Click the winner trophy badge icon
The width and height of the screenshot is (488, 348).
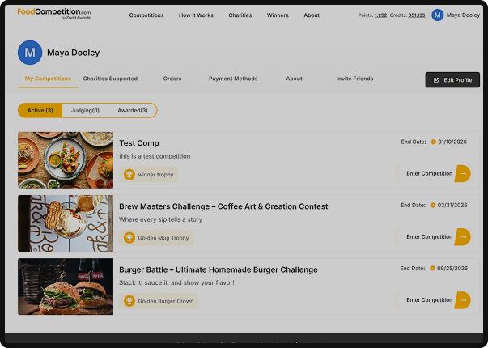click(129, 174)
